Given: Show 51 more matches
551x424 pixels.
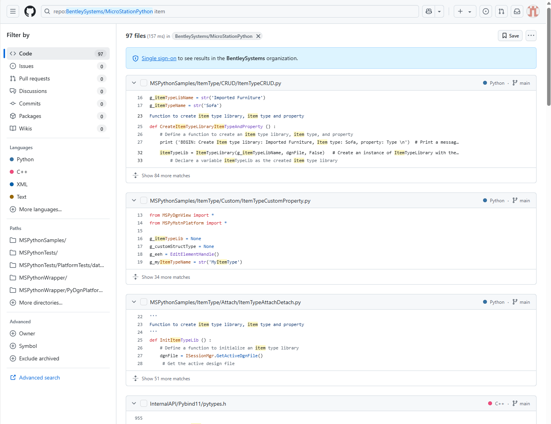Looking at the screenshot, I should [x=166, y=379].
